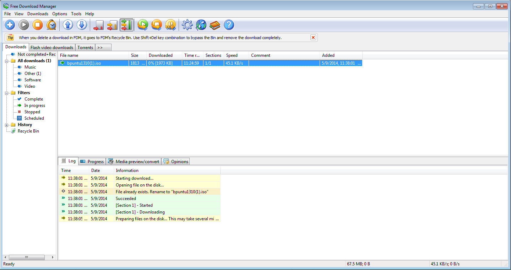This screenshot has width=511, height=270.
Task: Click the "Succeeded" log entry
Action: coord(140,199)
